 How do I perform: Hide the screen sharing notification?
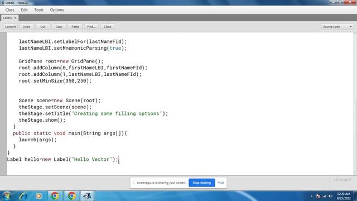tap(221, 183)
